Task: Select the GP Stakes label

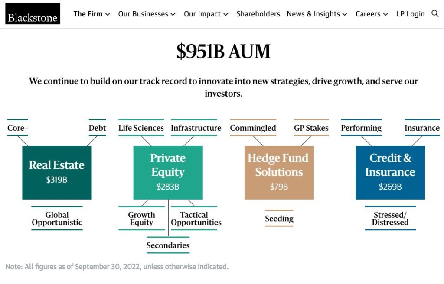Action: tap(311, 128)
